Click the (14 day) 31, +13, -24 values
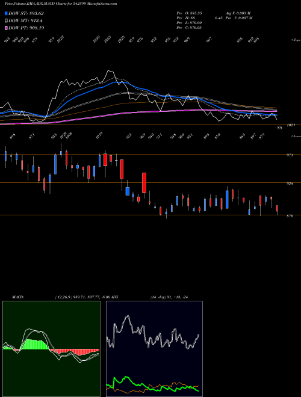The image size is (301, 397). point(169,297)
